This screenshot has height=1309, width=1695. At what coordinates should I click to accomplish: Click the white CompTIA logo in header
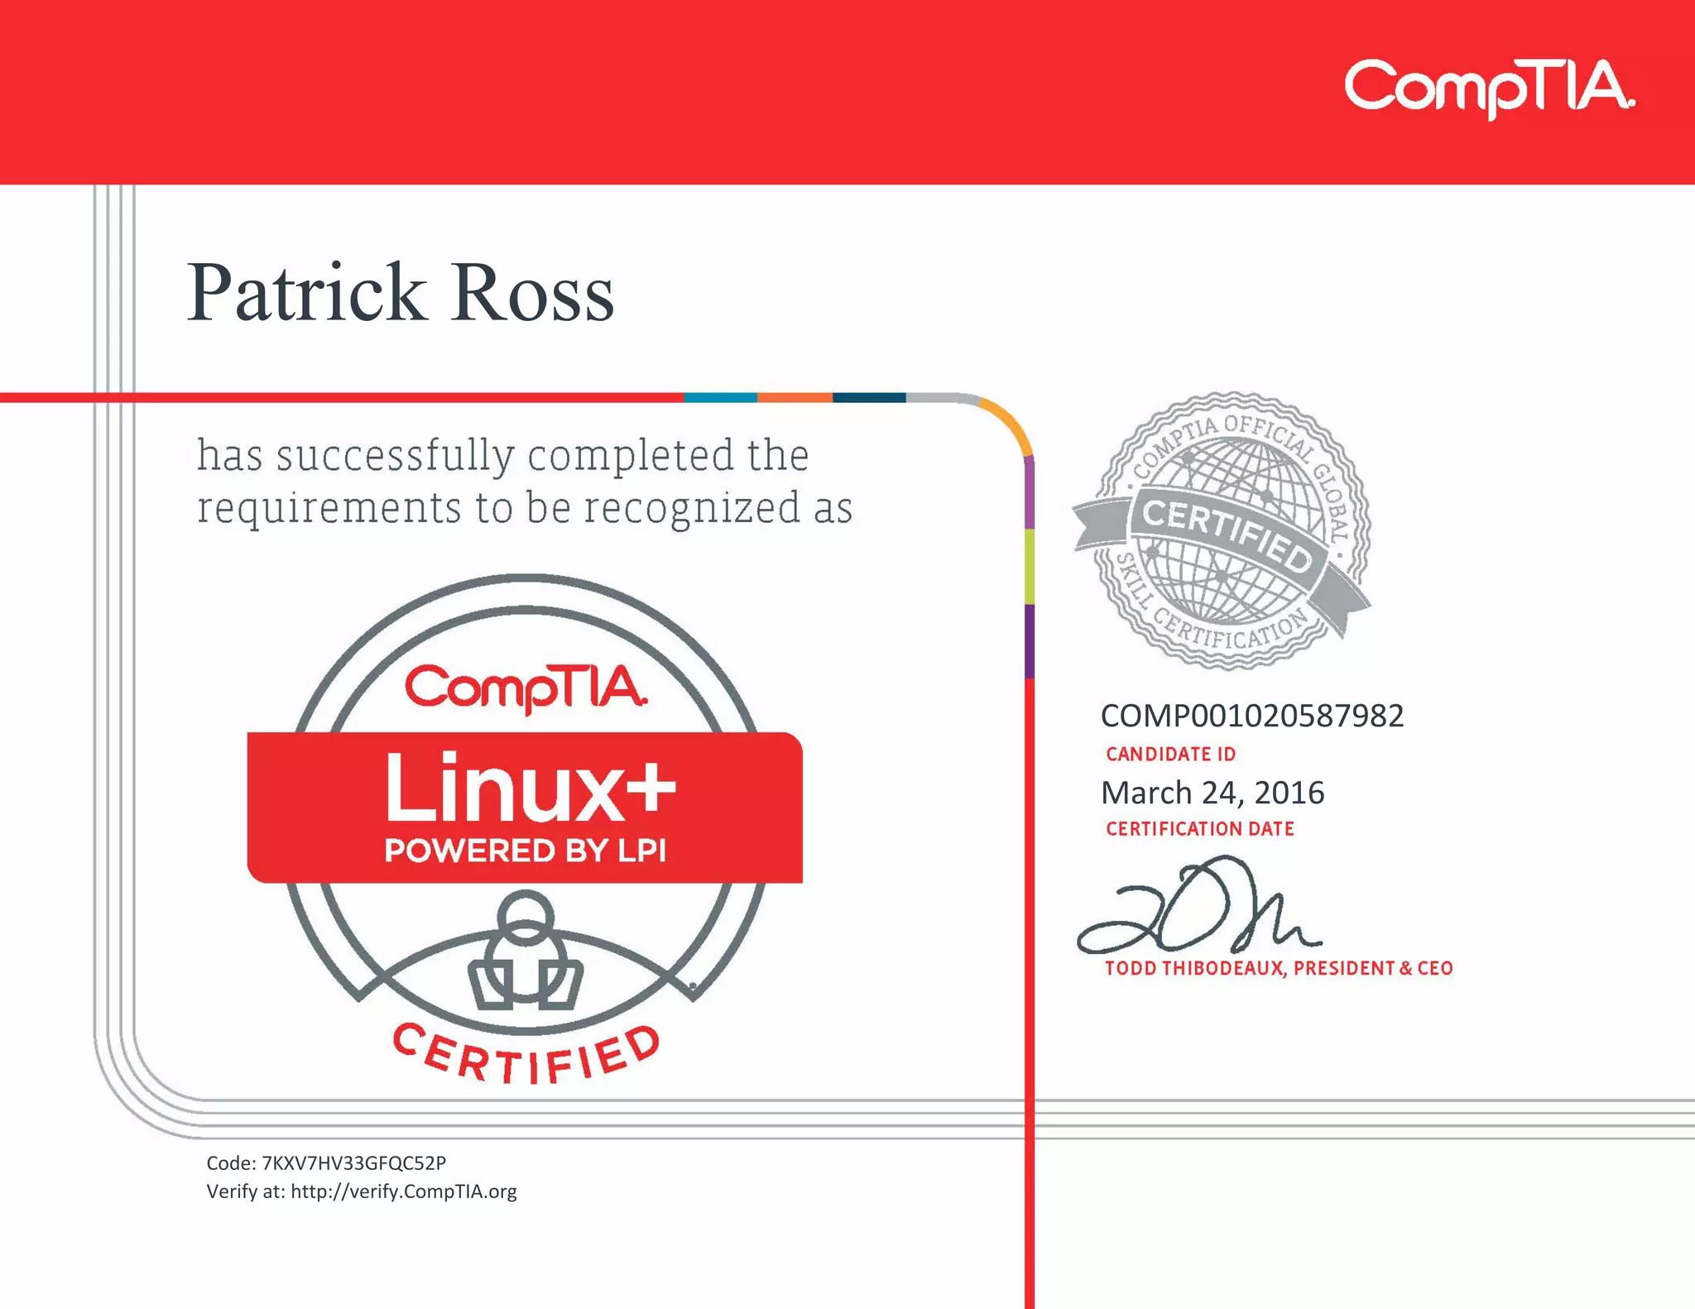click(1488, 88)
